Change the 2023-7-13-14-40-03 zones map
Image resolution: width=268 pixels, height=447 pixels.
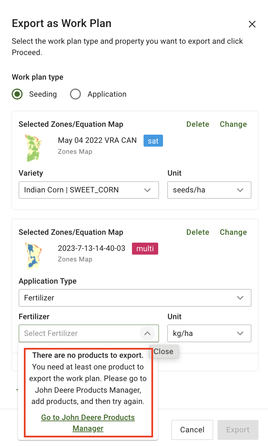[x=233, y=232]
